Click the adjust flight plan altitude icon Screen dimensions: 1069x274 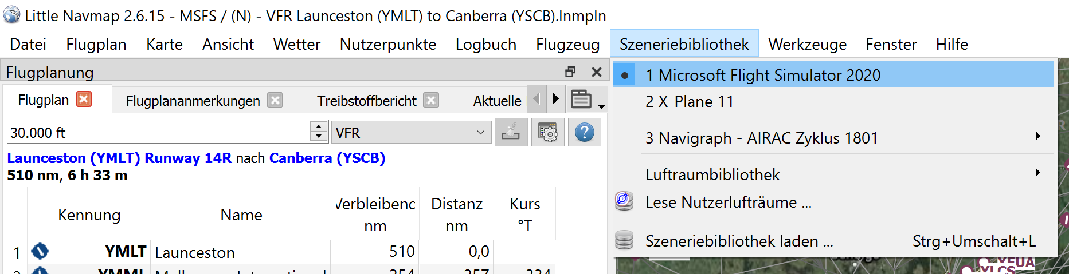511,132
